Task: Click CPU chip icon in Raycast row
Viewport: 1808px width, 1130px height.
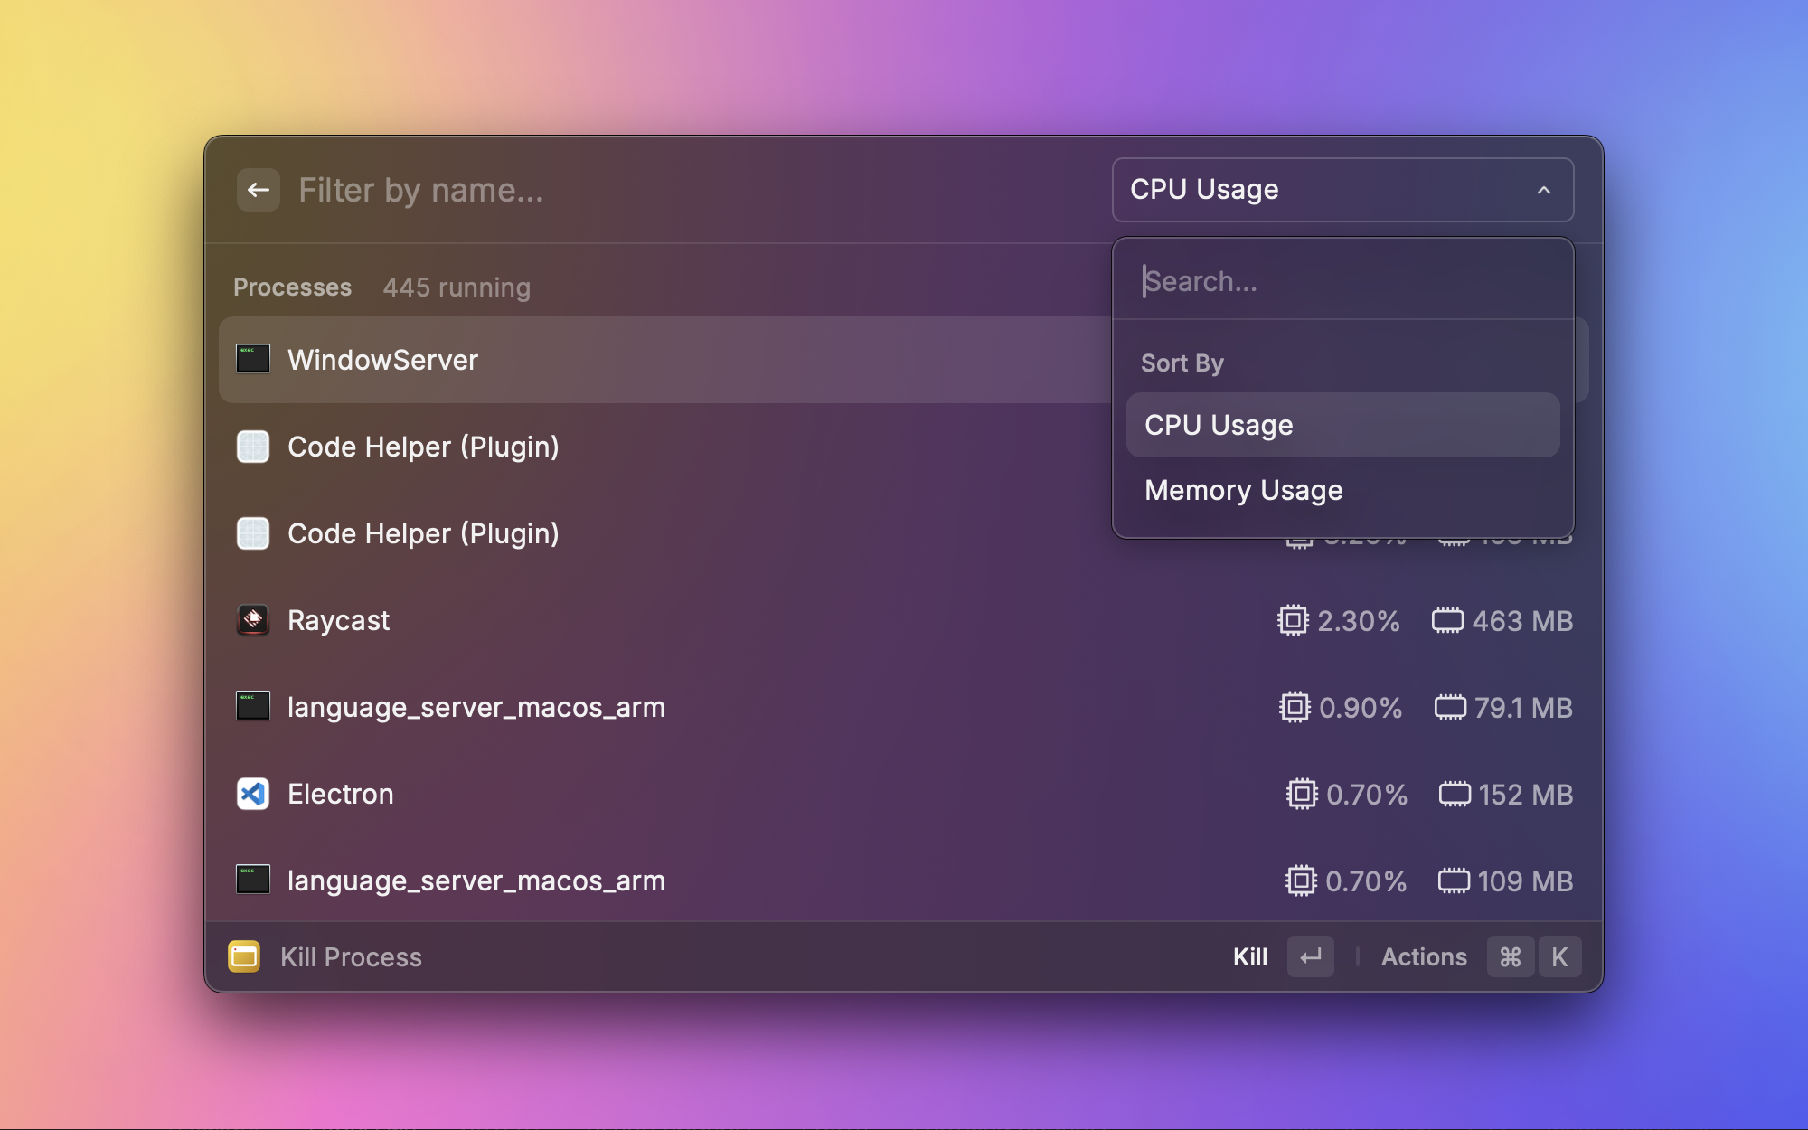Action: (1293, 621)
